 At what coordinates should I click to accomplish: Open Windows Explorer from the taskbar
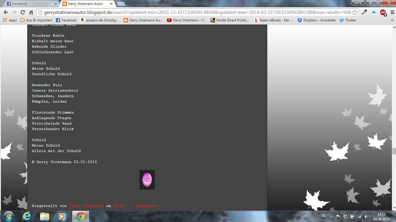(45, 216)
